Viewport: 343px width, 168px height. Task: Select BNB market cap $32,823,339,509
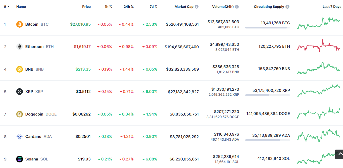pyautogui.click(x=182, y=69)
